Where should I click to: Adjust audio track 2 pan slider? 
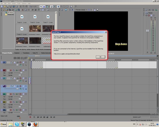coord(20,75)
